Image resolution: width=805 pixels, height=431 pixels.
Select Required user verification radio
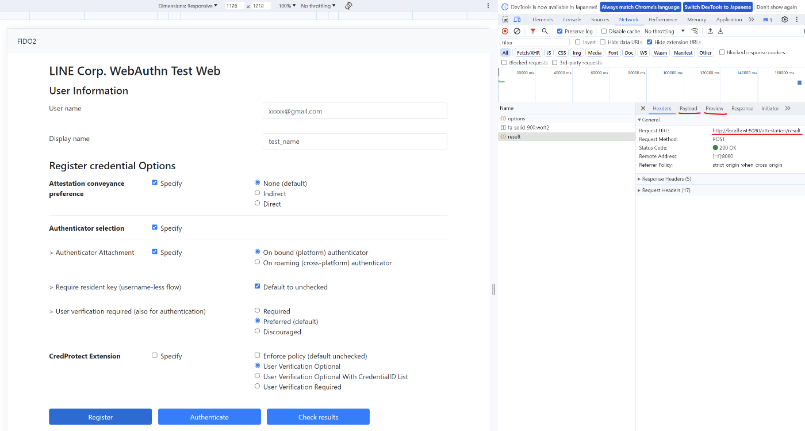258,310
